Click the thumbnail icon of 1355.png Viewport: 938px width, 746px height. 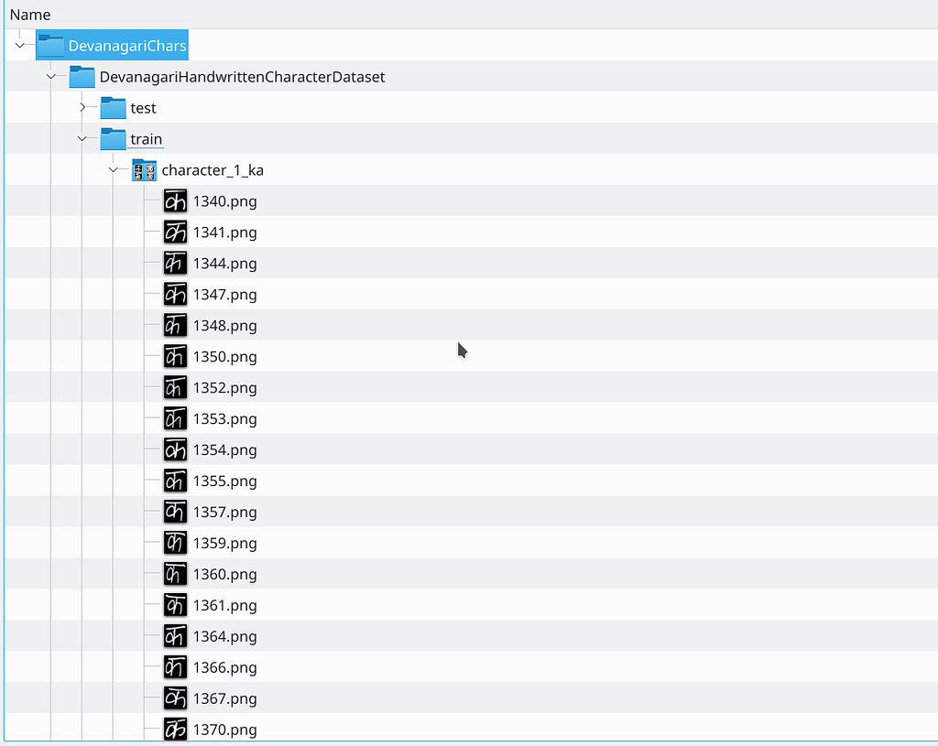175,481
